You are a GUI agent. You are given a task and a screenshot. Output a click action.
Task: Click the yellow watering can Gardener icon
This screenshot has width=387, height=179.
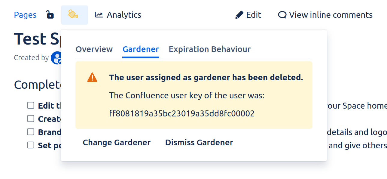(x=74, y=14)
